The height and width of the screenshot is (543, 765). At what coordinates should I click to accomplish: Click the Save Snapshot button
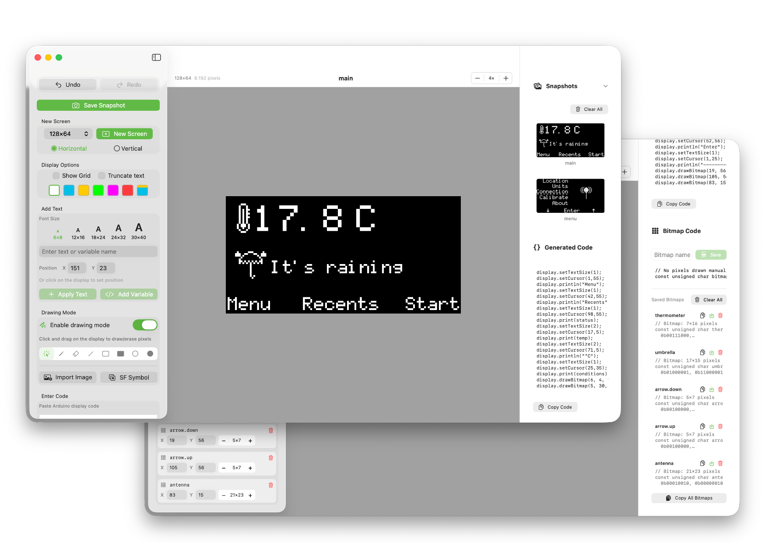98,106
